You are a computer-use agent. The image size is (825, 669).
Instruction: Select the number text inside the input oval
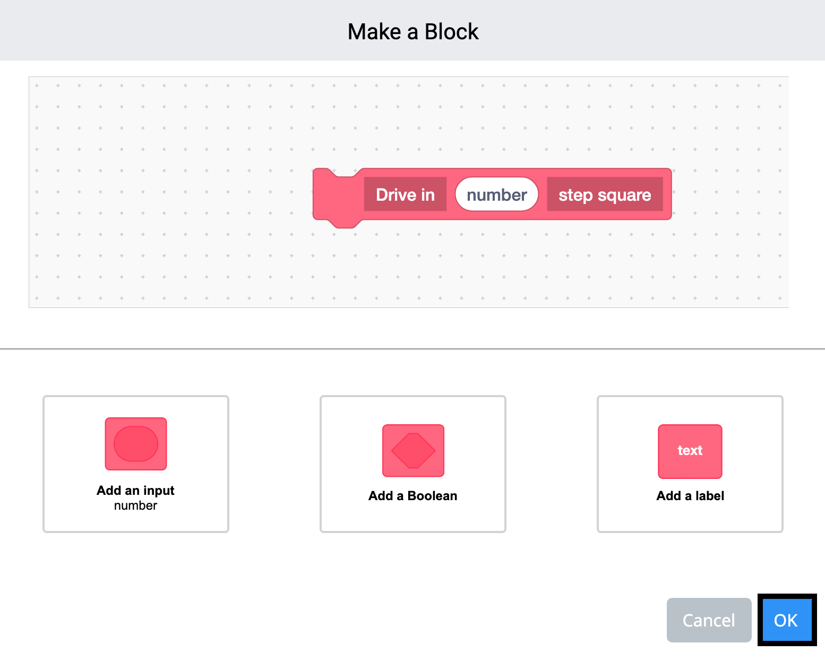click(496, 194)
